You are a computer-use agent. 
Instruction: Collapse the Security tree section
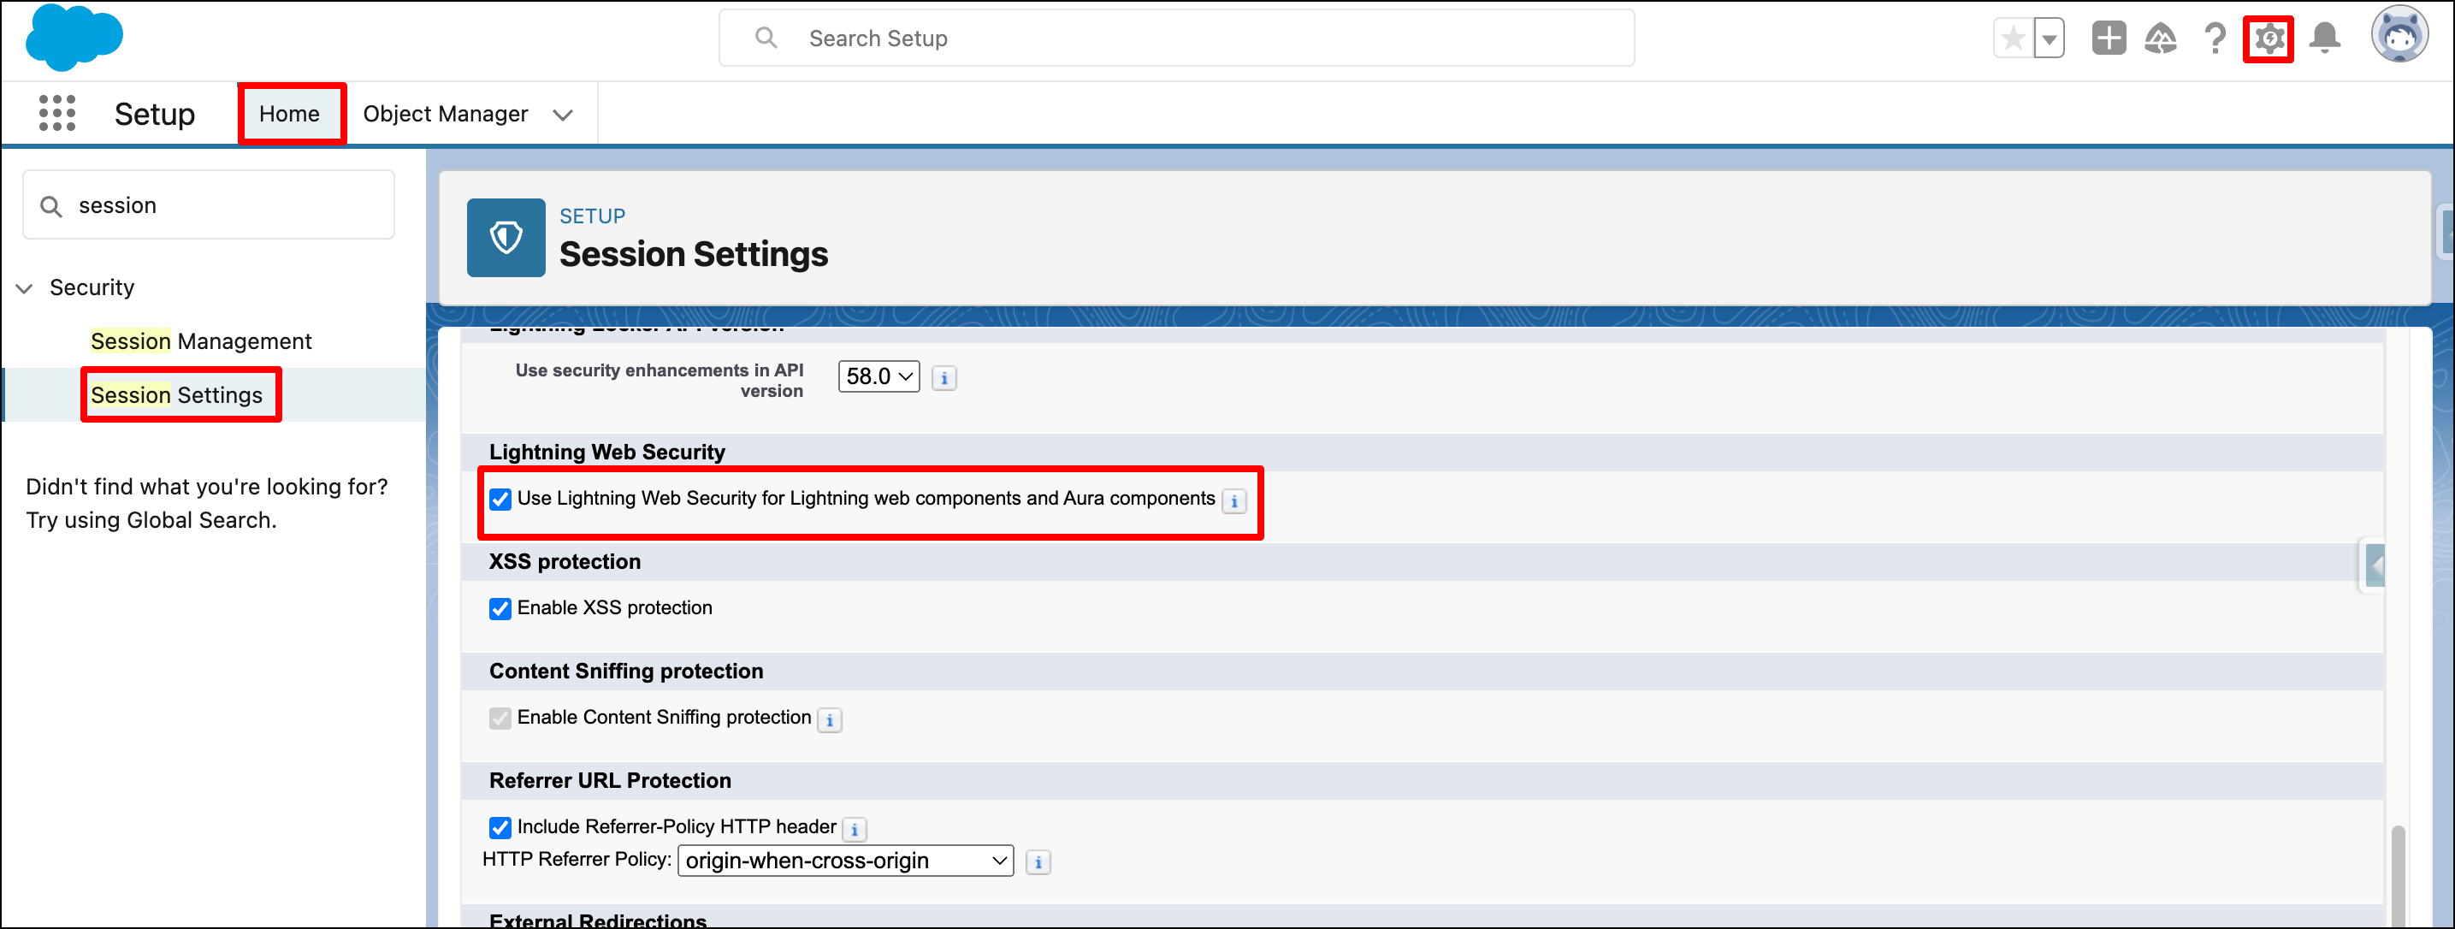pyautogui.click(x=25, y=288)
